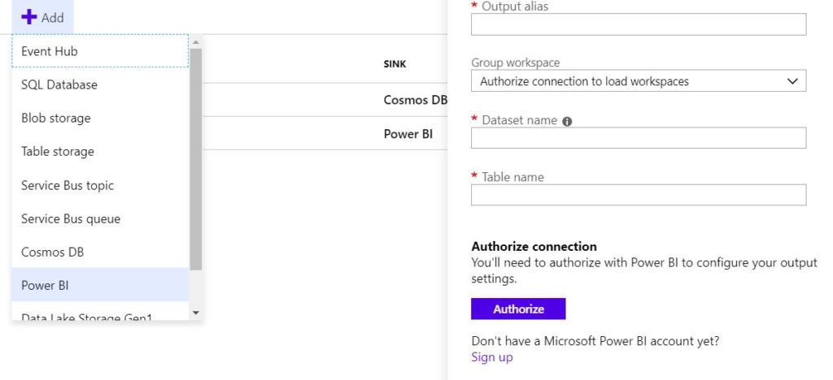
Task: Select Event Hub from the output list
Action: (x=100, y=51)
